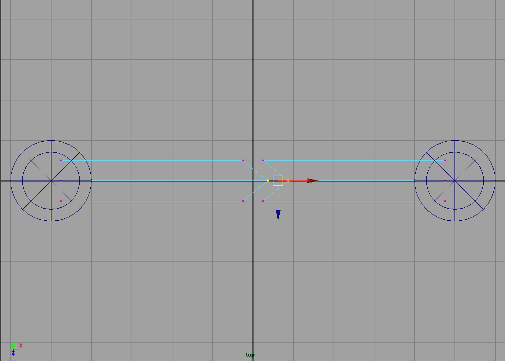The width and height of the screenshot is (505, 361).
Task: Click the center of the right circle object
Action: (455, 180)
